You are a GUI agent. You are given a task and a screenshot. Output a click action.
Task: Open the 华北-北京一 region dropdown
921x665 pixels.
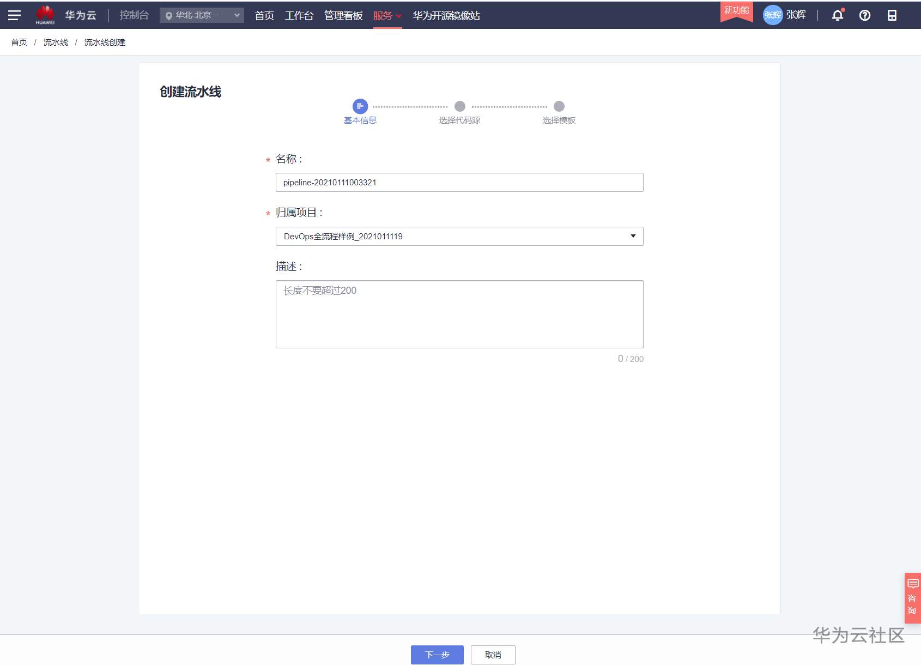(x=202, y=15)
